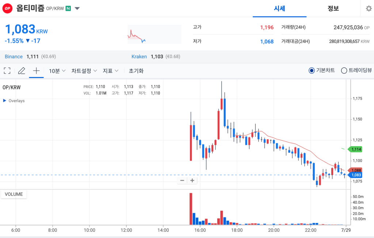Click the green N badge icon

pyautogui.click(x=68, y=9)
